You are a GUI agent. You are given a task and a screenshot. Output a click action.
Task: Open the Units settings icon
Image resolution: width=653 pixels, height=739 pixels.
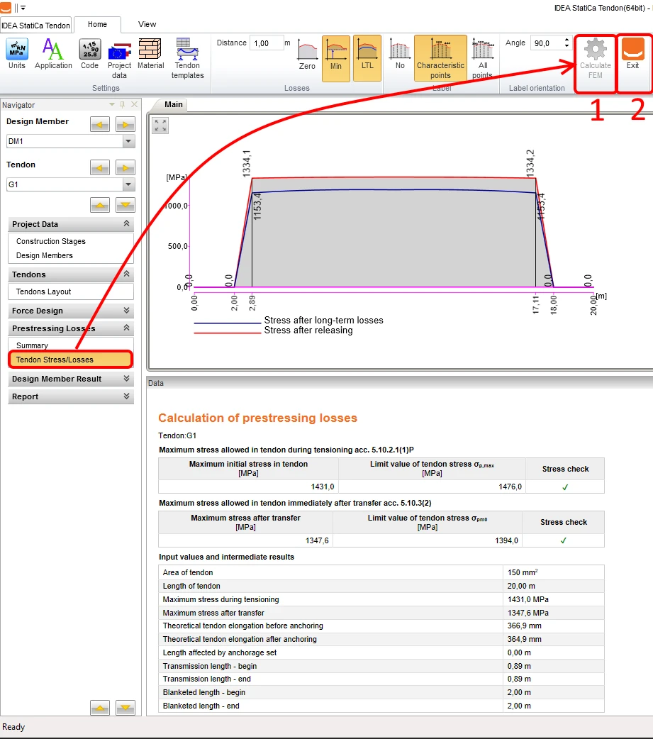[17, 49]
